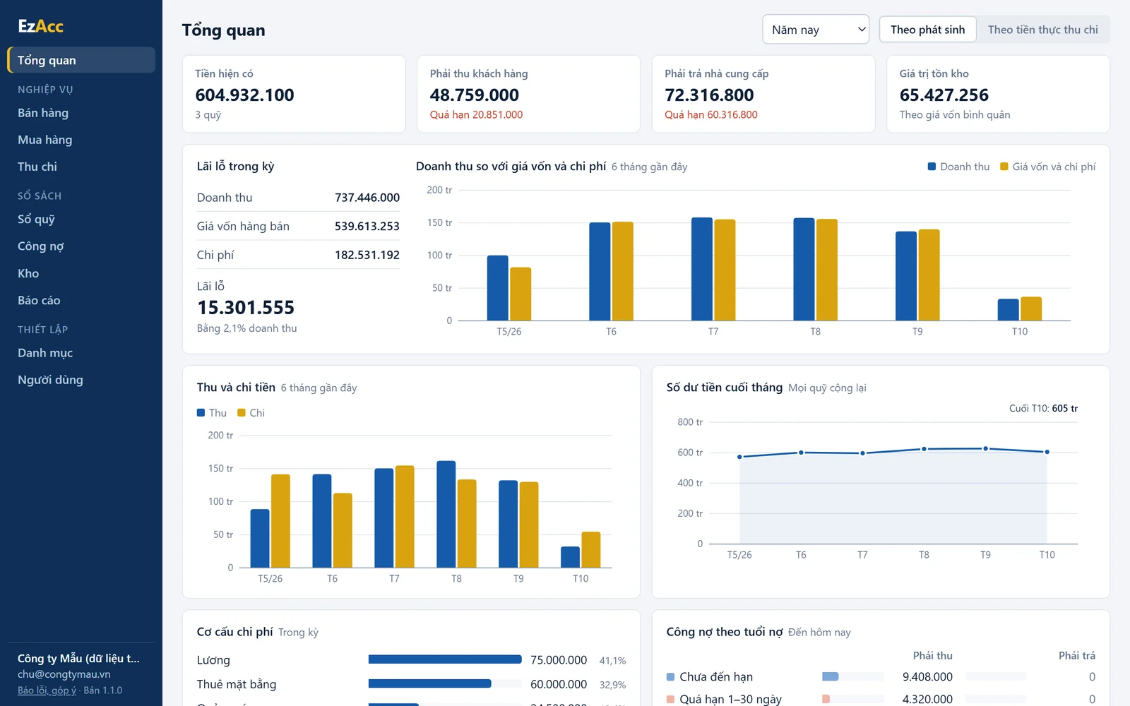This screenshot has width=1130, height=706.
Task: Click Phải trả nhà cung cấp card
Action: click(x=763, y=94)
